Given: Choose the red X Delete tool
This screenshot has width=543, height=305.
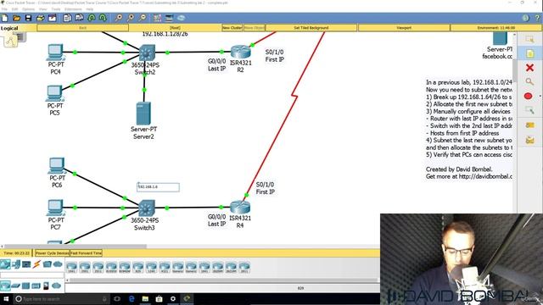Looking at the screenshot, I should [529, 68].
